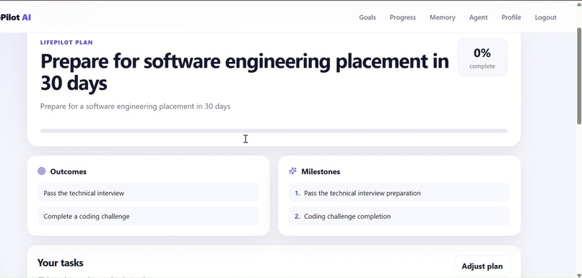
Task: Click the 'Outcomes' card heading
Action: click(69, 171)
